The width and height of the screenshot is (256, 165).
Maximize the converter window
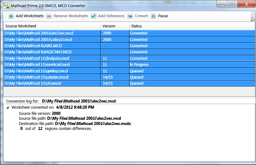(x=232, y=4)
